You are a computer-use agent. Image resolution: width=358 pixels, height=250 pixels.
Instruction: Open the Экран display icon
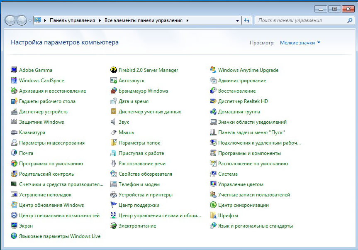tap(14, 226)
